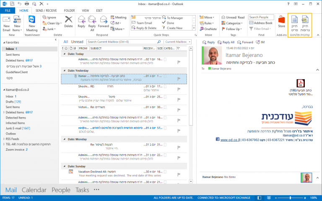
Task: Click IM in the reading pane
Action: [x=260, y=42]
